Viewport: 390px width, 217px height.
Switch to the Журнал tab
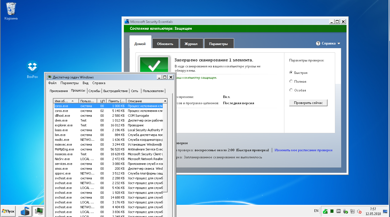[191, 44]
